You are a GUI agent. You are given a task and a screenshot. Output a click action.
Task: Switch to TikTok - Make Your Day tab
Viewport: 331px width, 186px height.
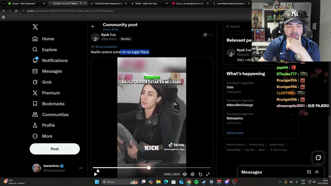(149, 4)
